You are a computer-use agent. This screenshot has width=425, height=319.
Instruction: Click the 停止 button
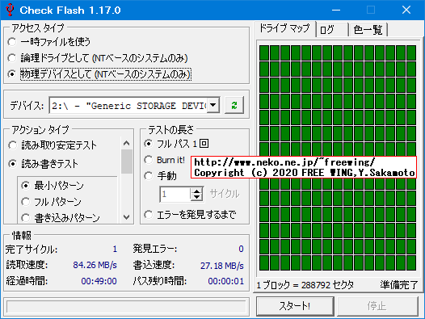(377, 306)
